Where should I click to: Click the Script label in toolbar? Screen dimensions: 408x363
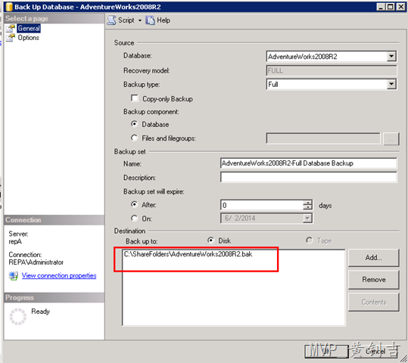(126, 20)
